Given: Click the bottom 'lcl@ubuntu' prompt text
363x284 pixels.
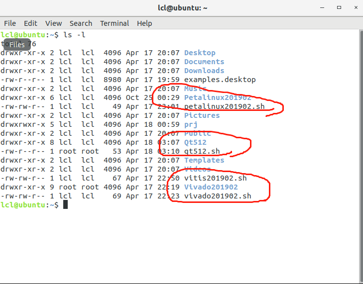Looking at the screenshot, I should coord(23,205).
